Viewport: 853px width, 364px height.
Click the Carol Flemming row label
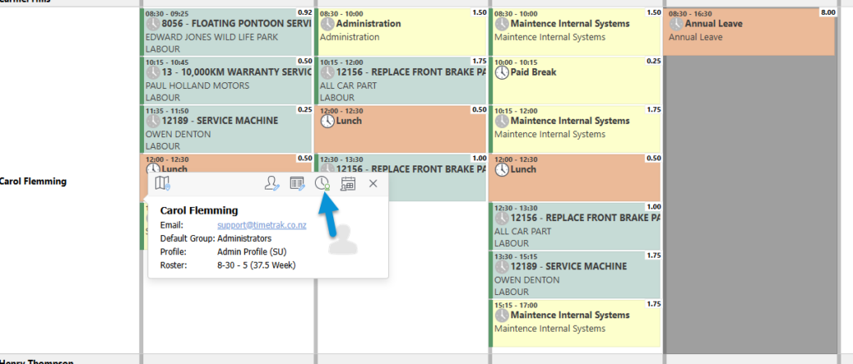[34, 181]
